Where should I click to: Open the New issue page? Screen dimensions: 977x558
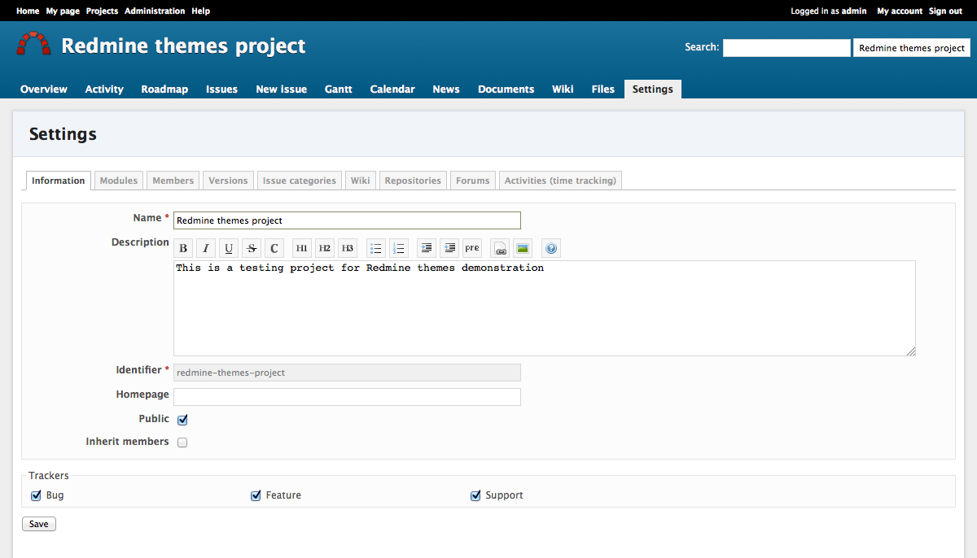point(282,89)
